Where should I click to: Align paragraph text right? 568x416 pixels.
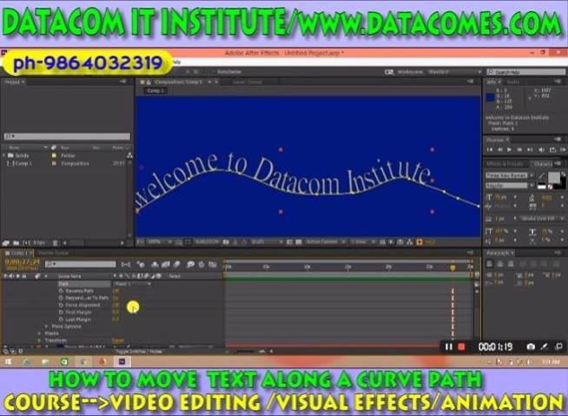511,264
